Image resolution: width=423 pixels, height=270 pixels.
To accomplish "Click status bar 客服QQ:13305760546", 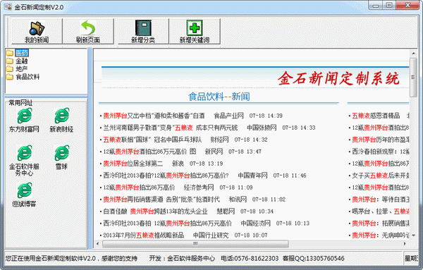I will click(x=314, y=259).
